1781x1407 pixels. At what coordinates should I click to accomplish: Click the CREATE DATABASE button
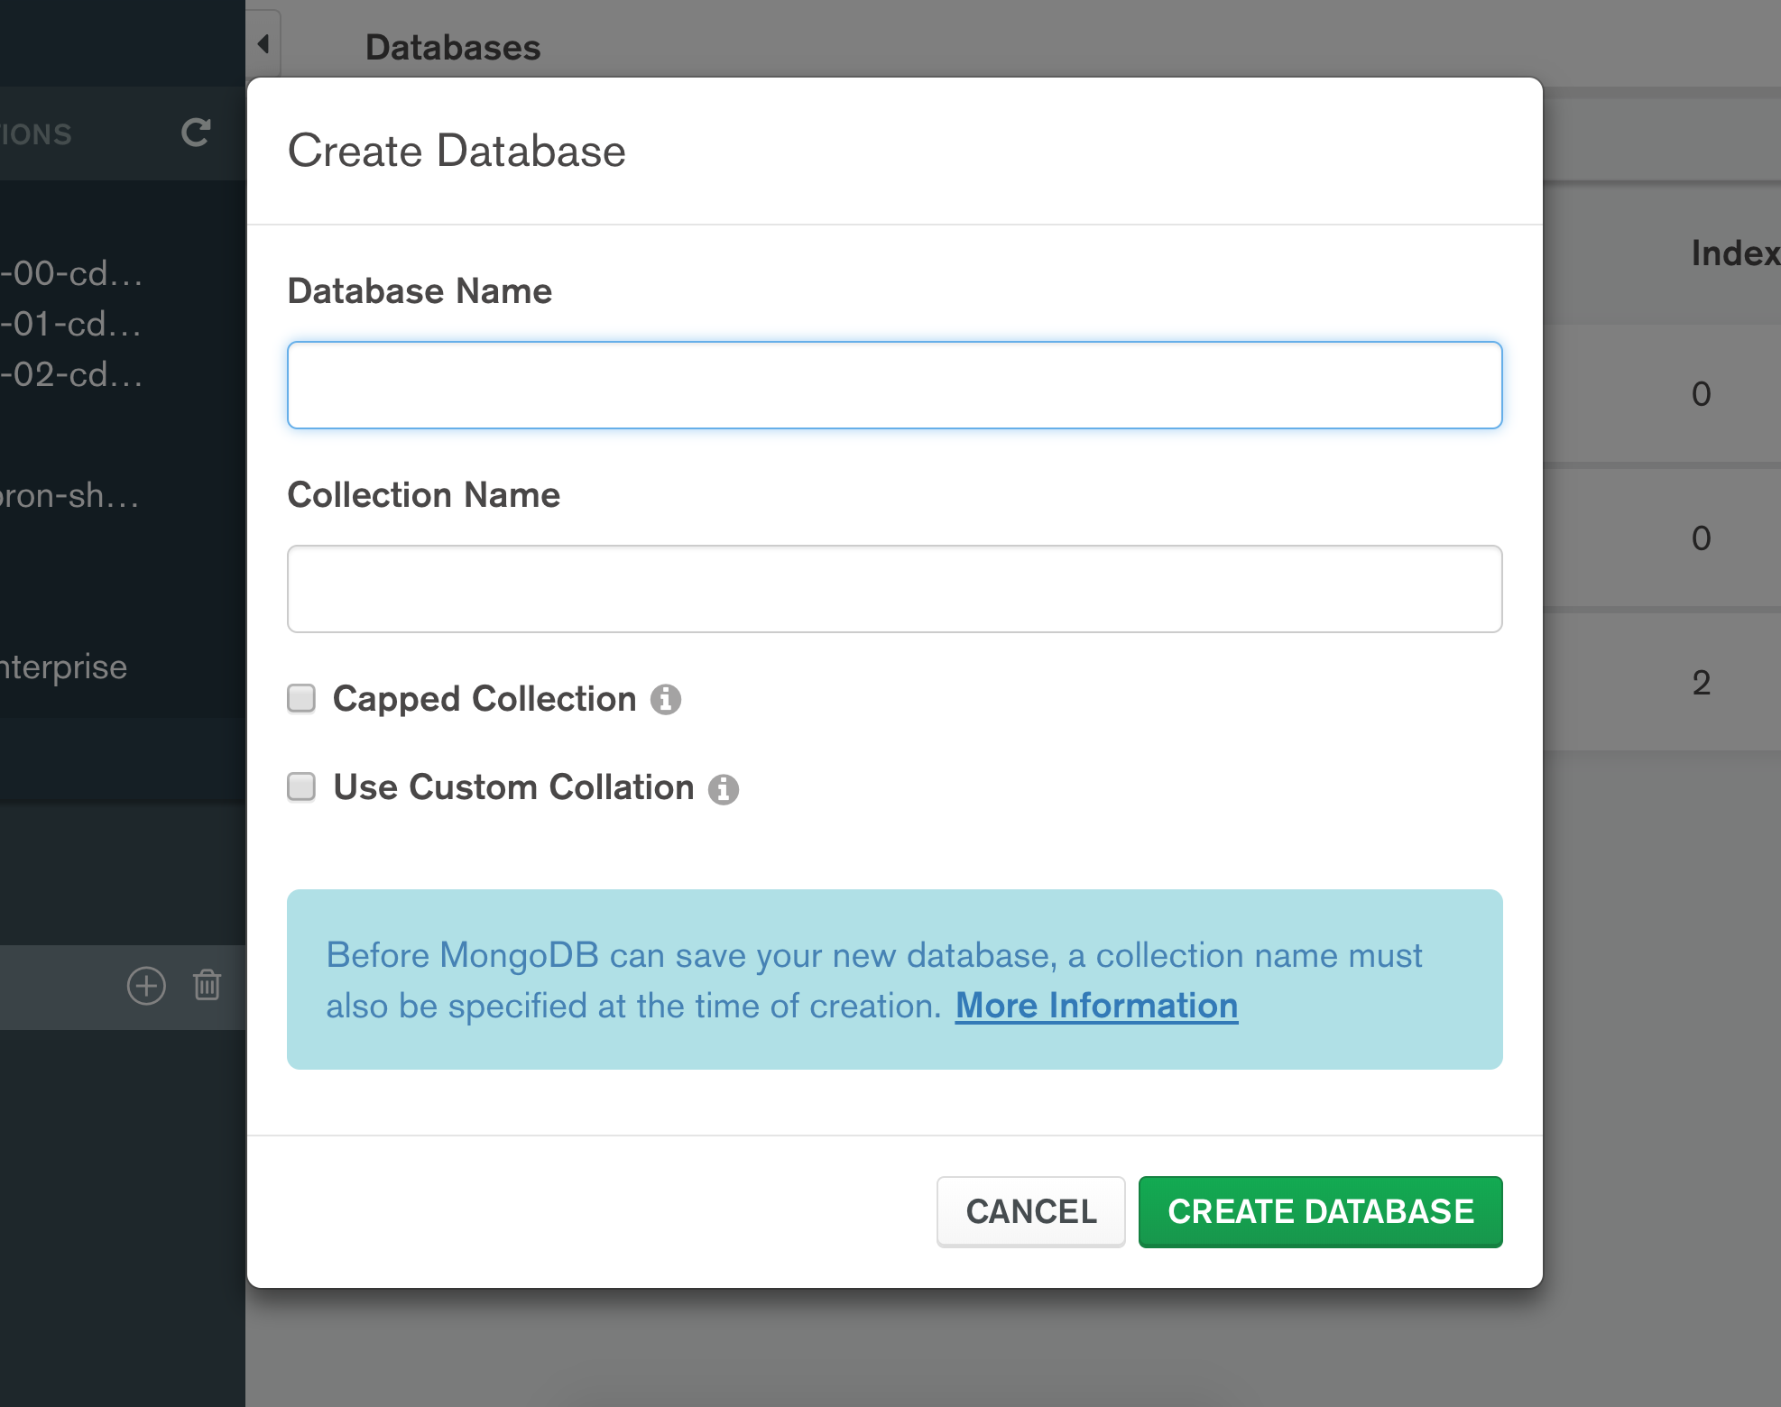pos(1319,1212)
